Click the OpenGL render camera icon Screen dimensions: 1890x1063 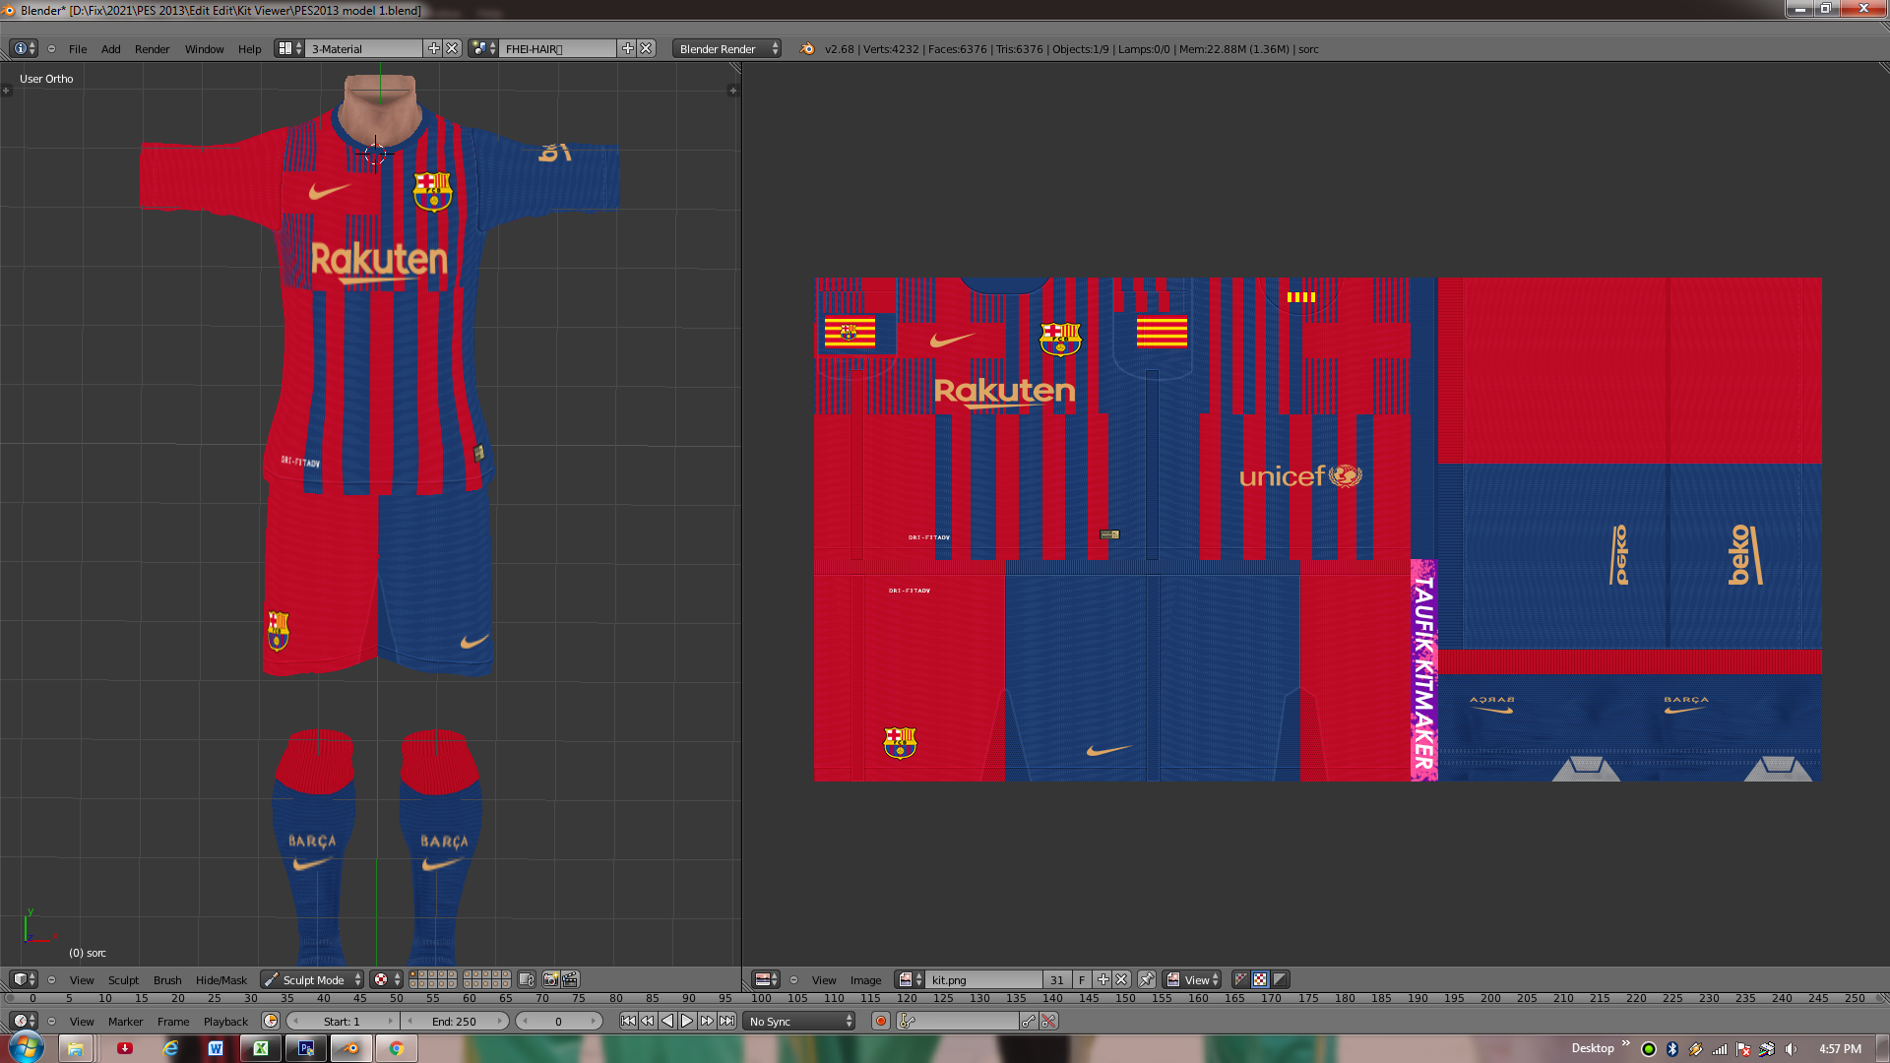coord(551,979)
